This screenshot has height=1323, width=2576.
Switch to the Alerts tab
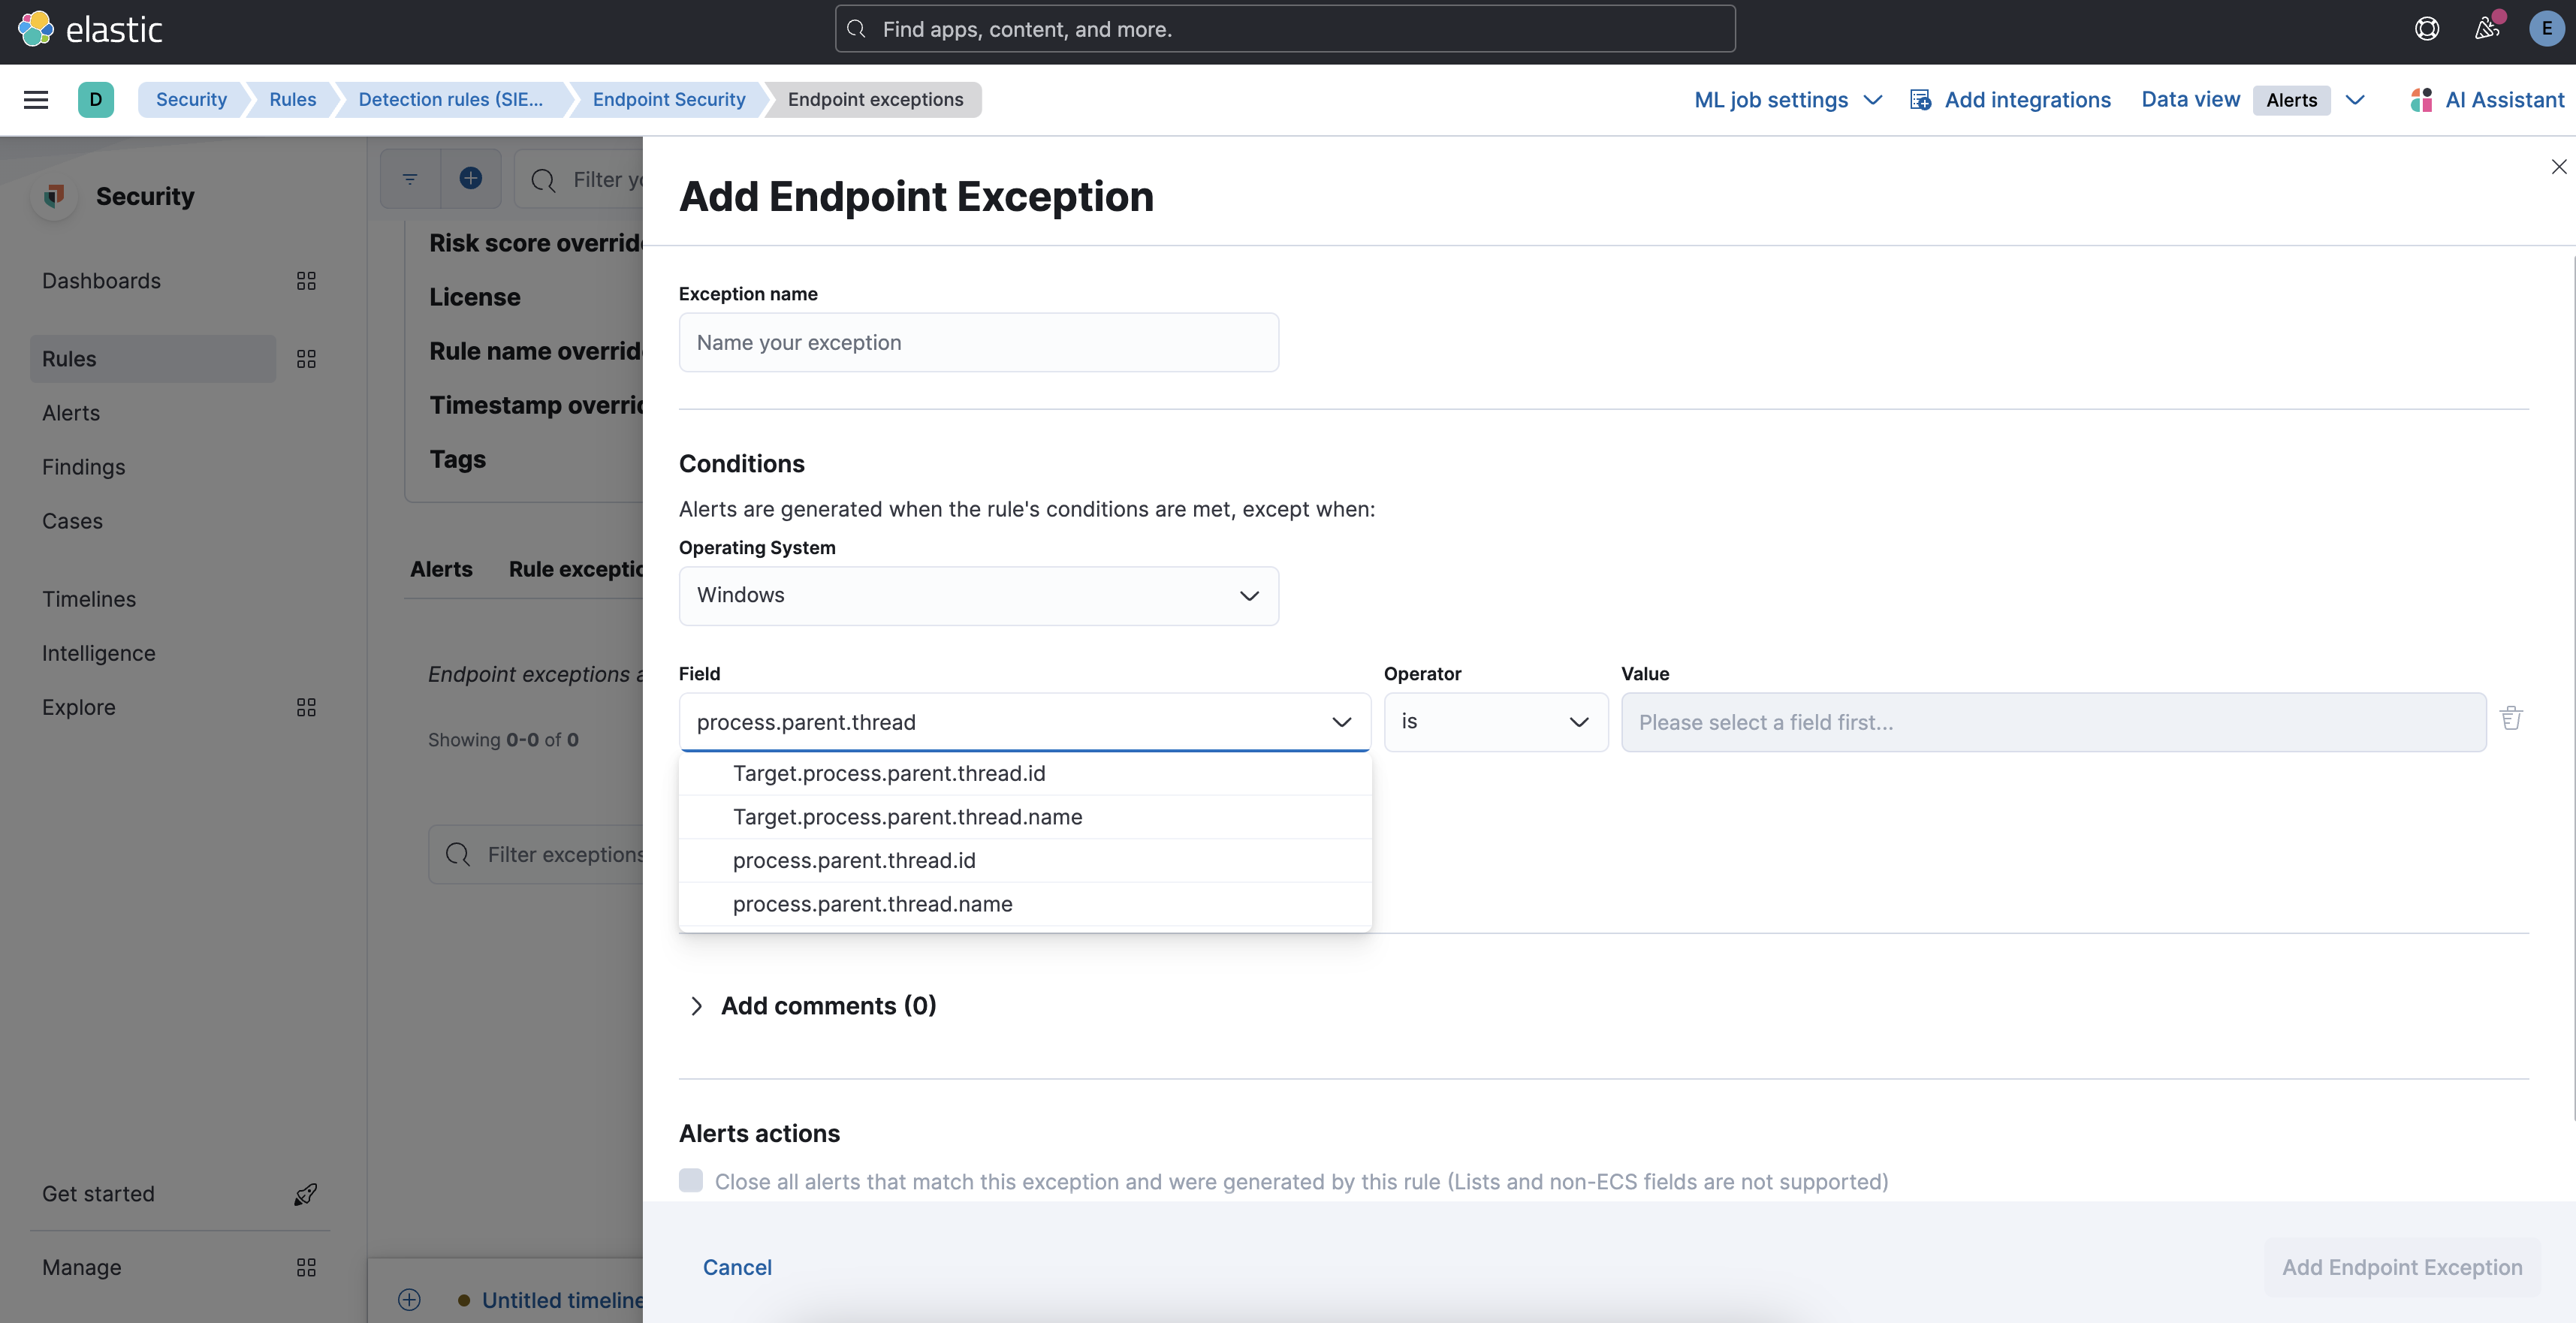[x=441, y=568]
